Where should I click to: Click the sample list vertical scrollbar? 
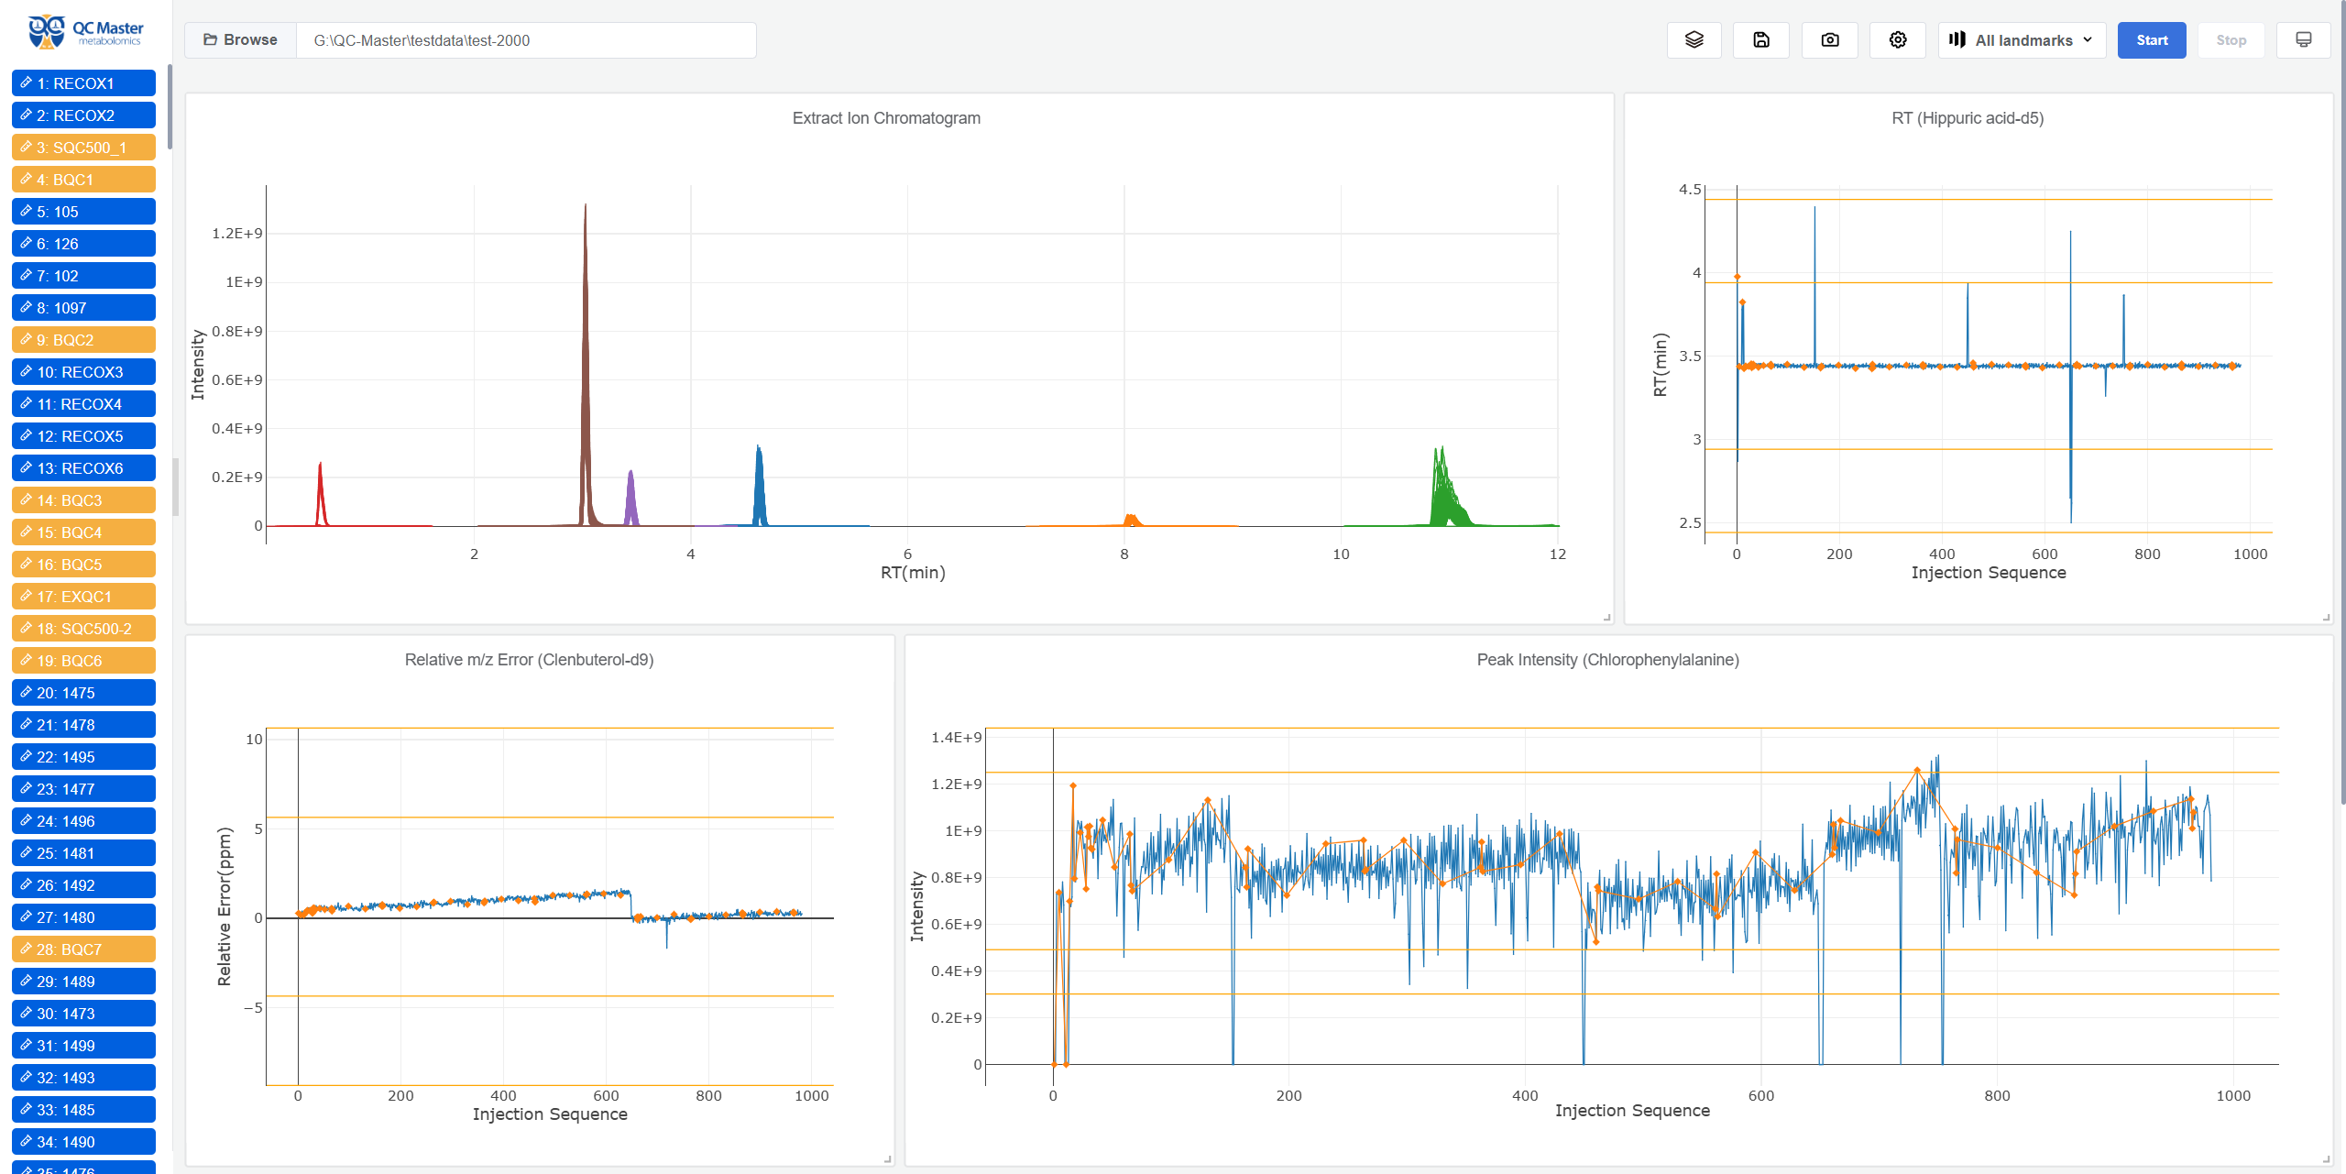pos(170,105)
